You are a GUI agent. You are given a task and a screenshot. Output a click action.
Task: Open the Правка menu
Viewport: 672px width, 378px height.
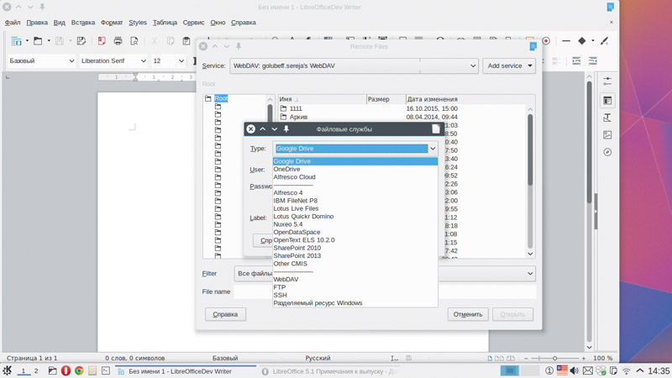(x=37, y=23)
